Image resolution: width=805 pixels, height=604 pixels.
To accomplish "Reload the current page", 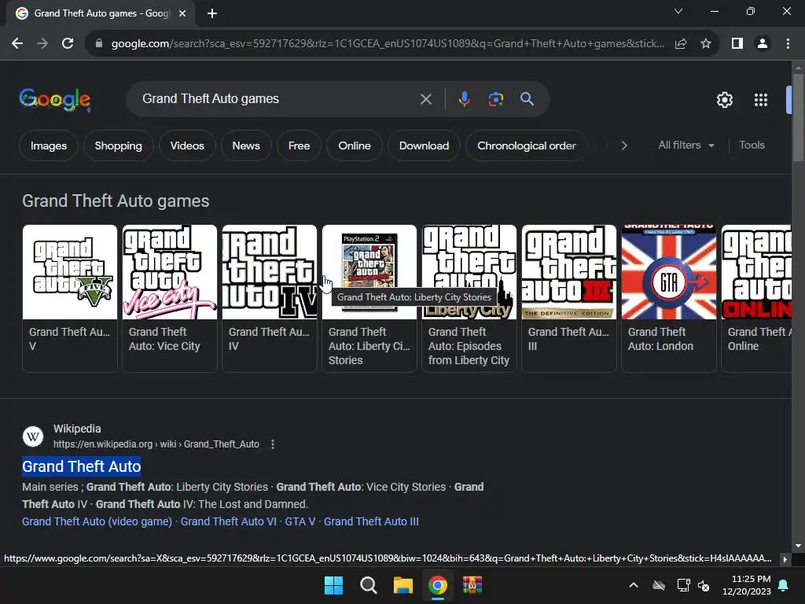I will pyautogui.click(x=68, y=44).
